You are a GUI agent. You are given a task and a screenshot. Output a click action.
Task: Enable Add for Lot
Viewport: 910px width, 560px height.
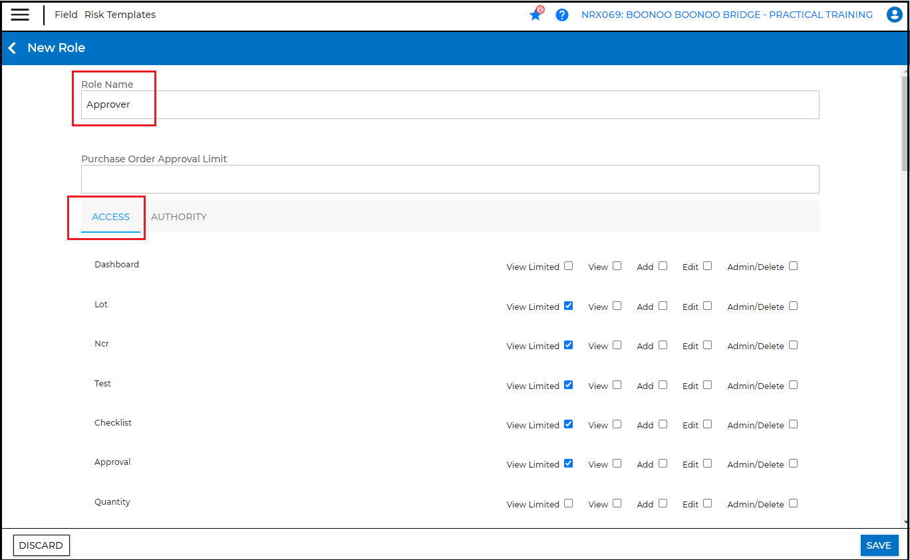(x=663, y=306)
